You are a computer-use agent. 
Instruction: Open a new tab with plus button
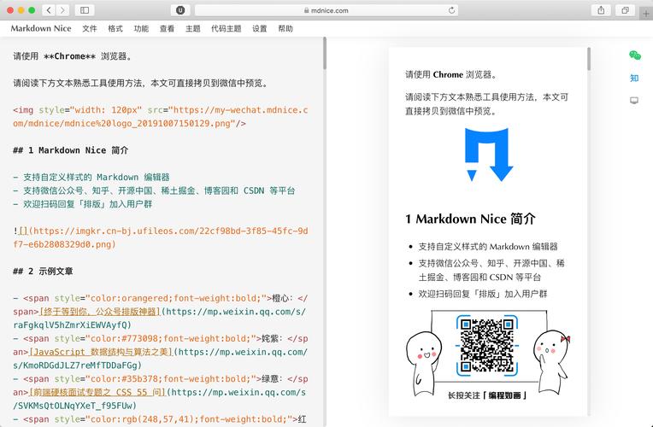(x=646, y=14)
